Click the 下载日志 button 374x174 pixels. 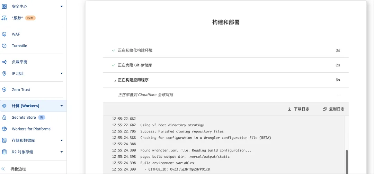pyautogui.click(x=299, y=109)
